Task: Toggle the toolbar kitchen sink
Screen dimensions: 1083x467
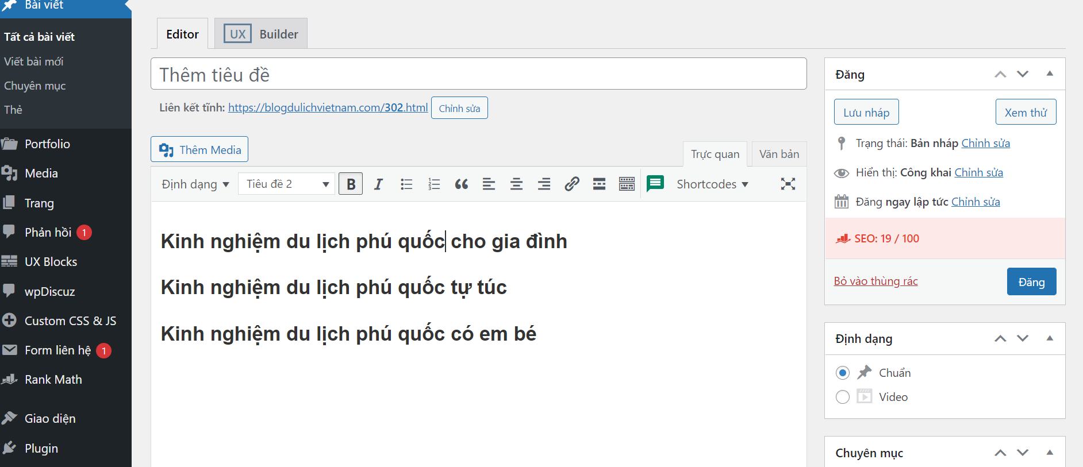Action: coord(627,184)
